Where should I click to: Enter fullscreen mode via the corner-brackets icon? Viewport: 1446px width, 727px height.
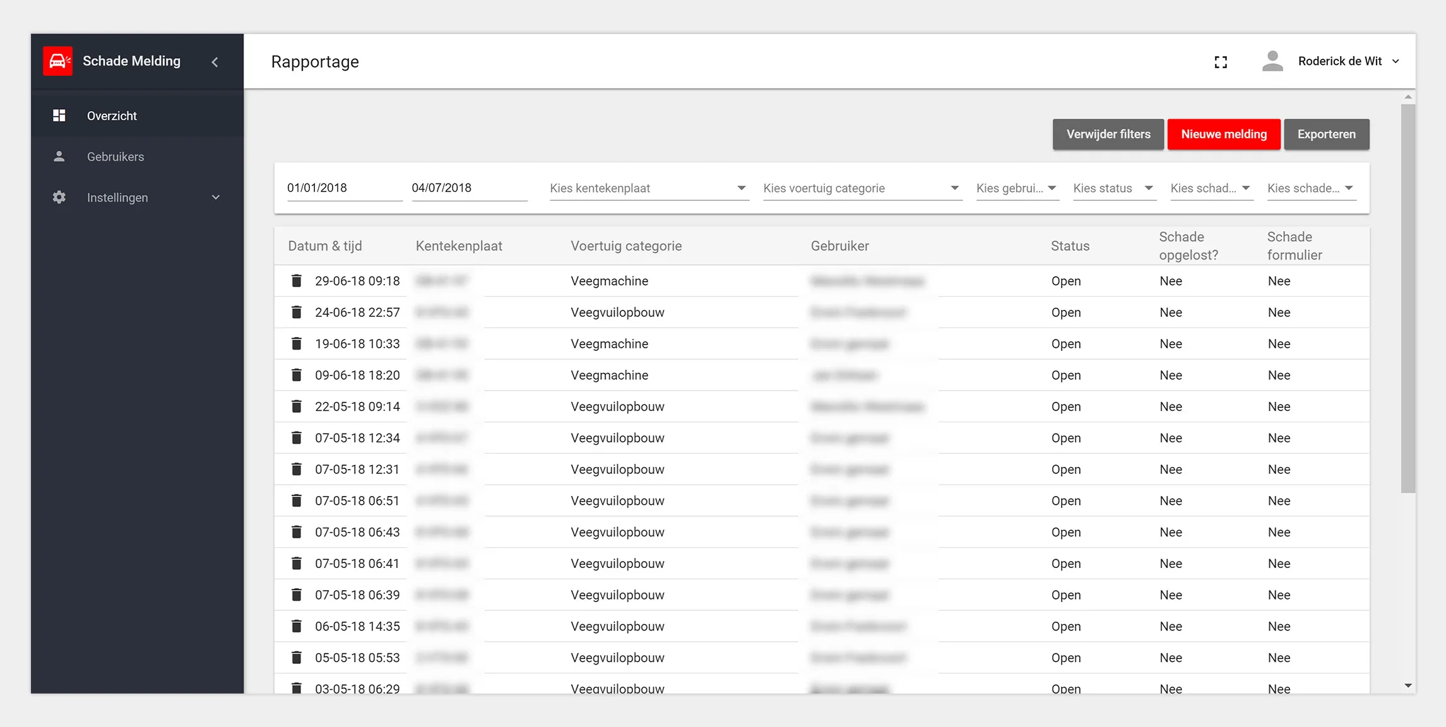[1221, 62]
